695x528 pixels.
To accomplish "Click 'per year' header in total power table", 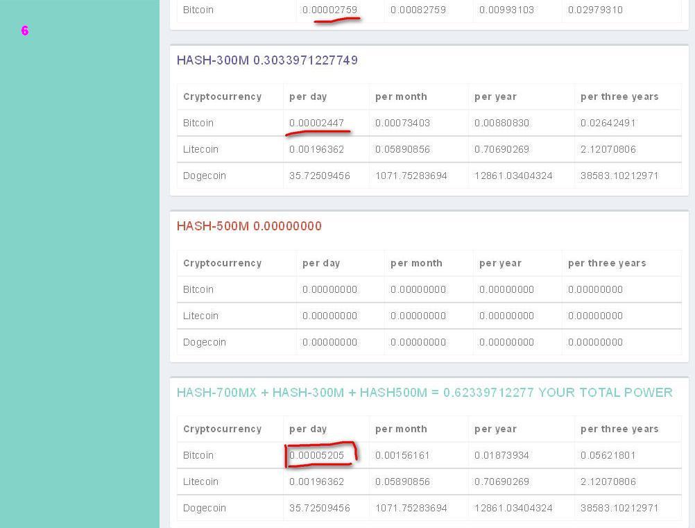I will 495,429.
